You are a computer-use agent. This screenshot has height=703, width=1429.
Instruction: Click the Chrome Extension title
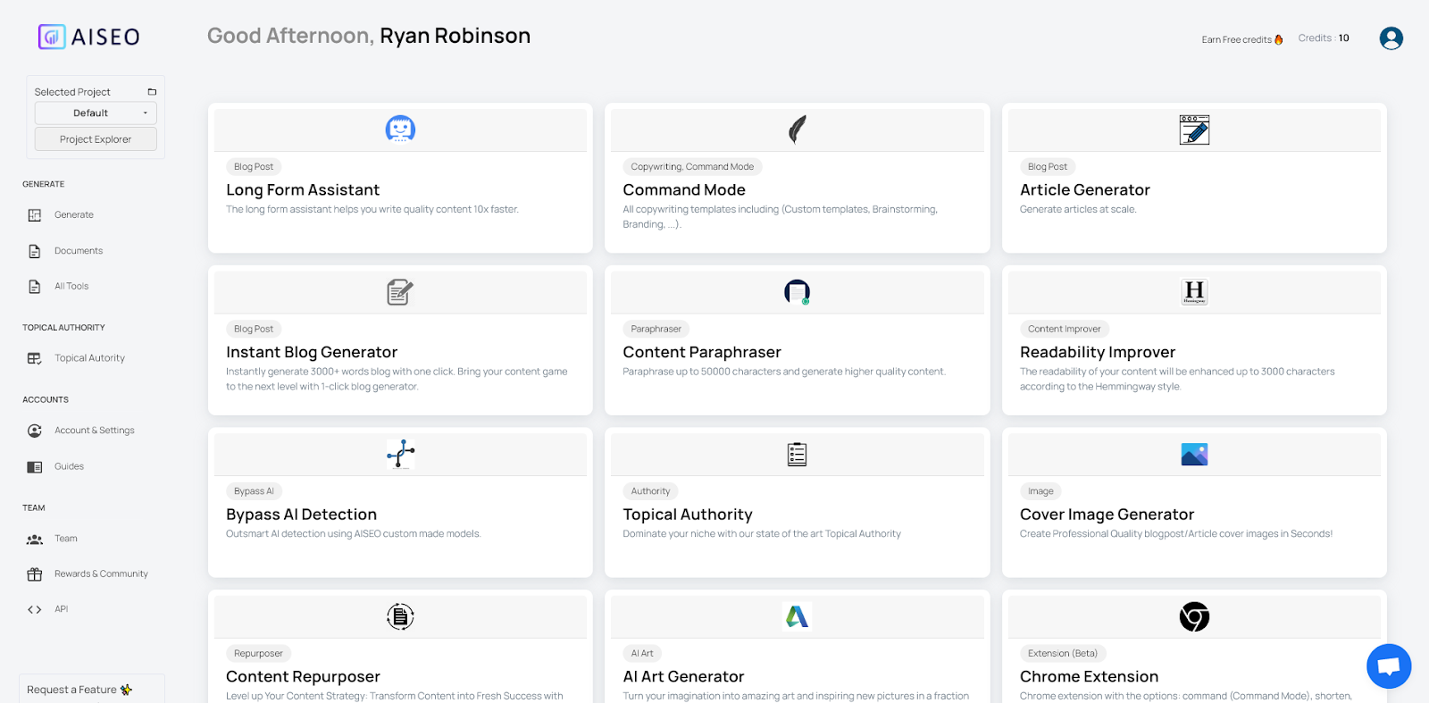(1089, 677)
